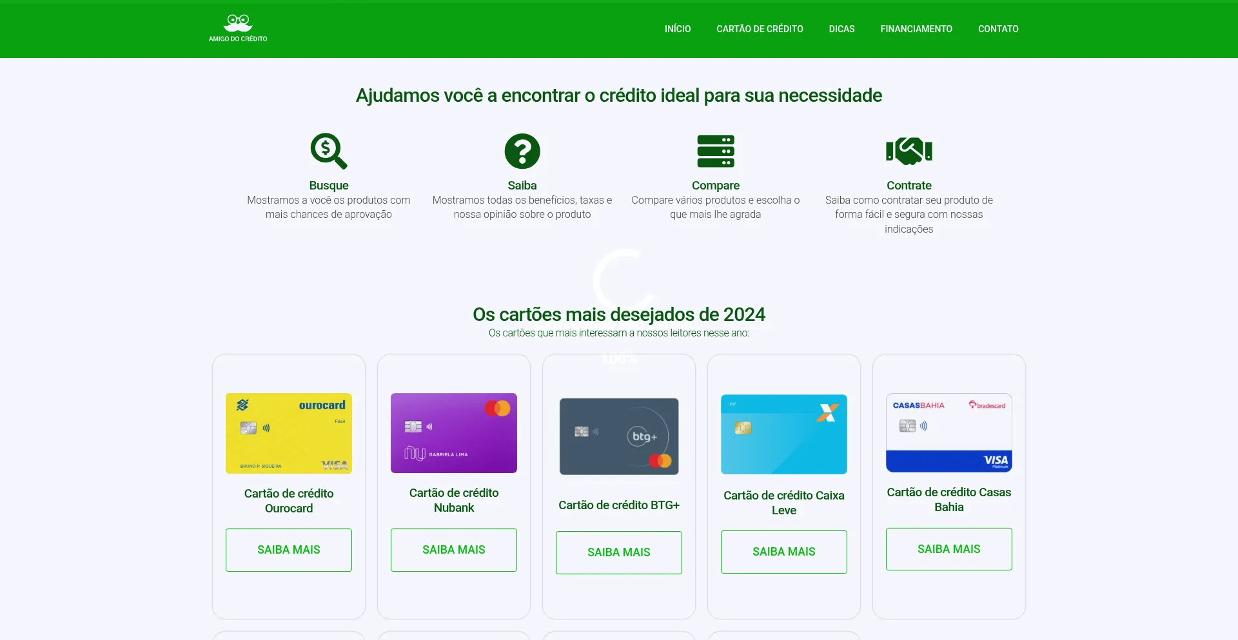Click SAIBA MAIS for Ourocard

pos(289,550)
